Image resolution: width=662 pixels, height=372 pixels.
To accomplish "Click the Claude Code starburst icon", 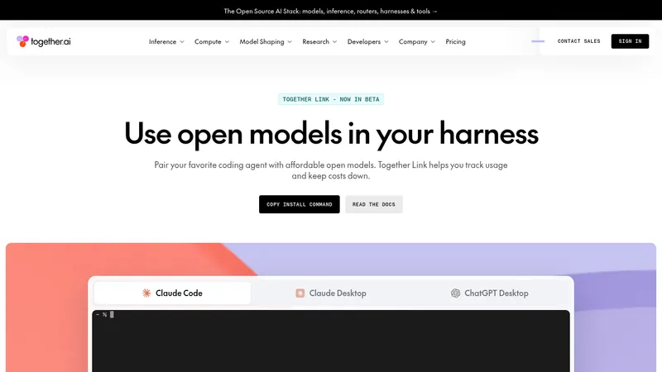I will pyautogui.click(x=146, y=293).
